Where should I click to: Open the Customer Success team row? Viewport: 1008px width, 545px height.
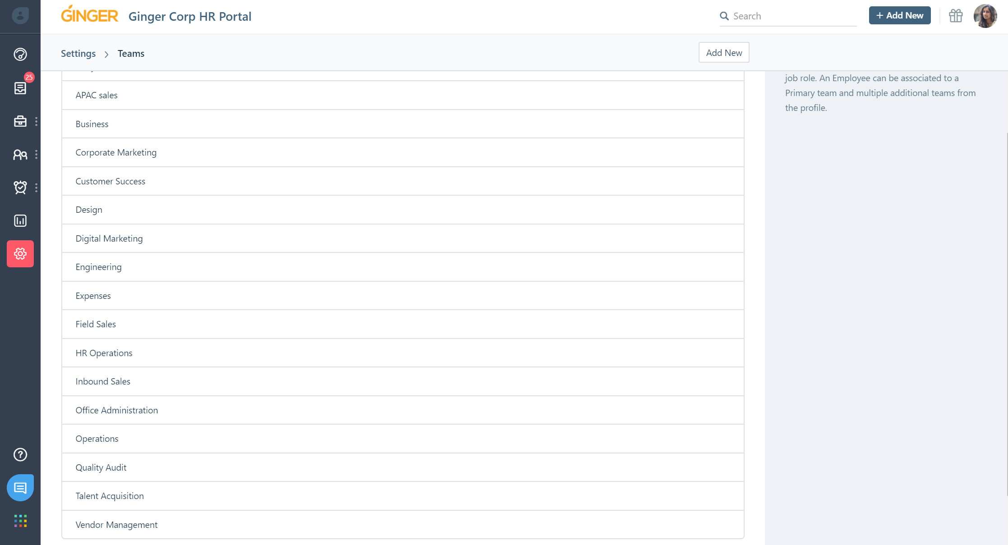pos(403,181)
